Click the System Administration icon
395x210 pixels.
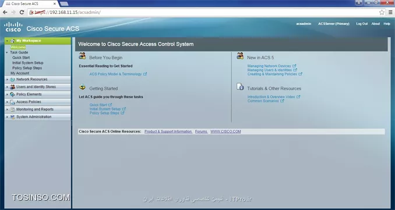coord(12,117)
